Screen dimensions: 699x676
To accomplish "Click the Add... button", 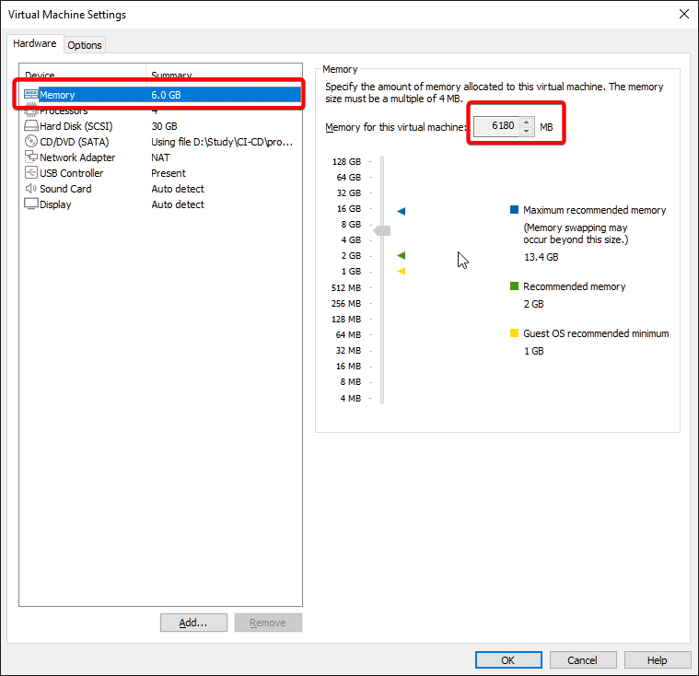I will coord(193,623).
